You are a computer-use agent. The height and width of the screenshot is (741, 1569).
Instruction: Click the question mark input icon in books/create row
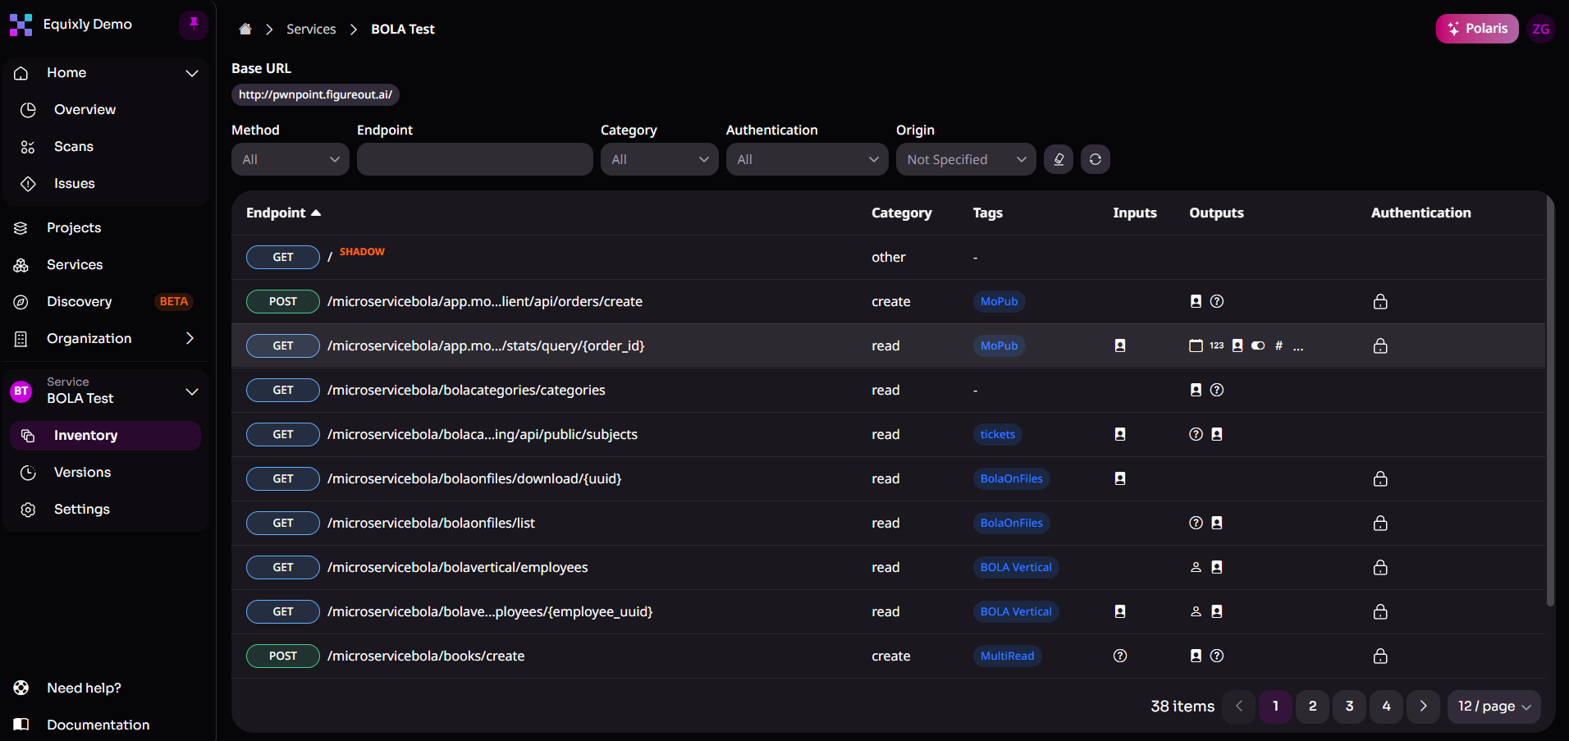tap(1120, 656)
